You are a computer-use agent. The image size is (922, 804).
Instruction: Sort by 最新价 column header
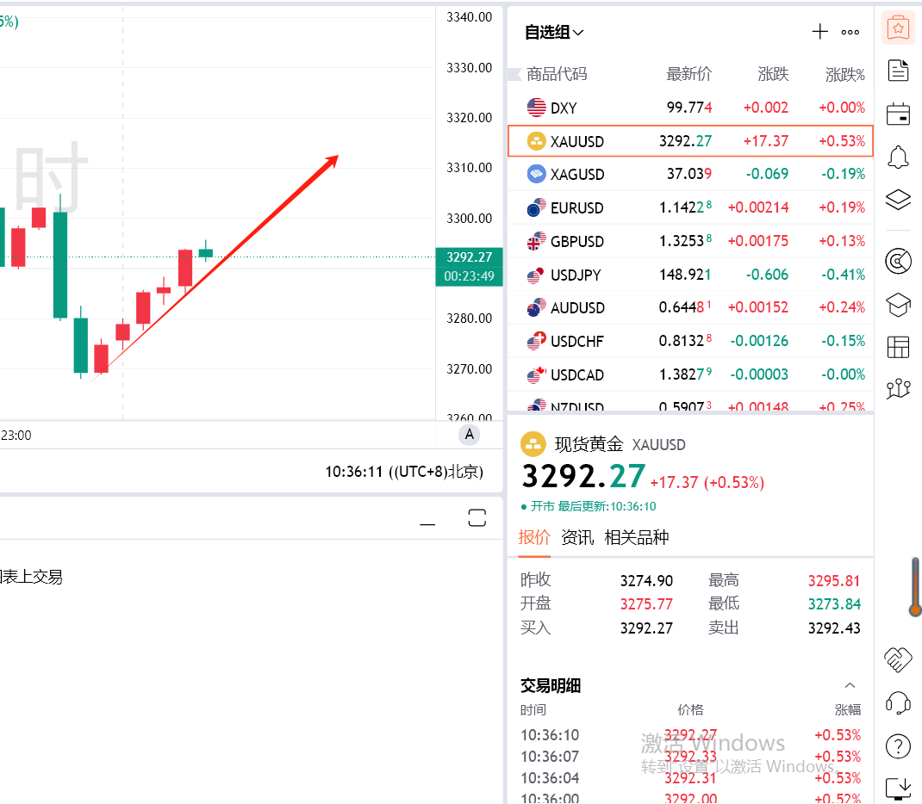click(688, 74)
